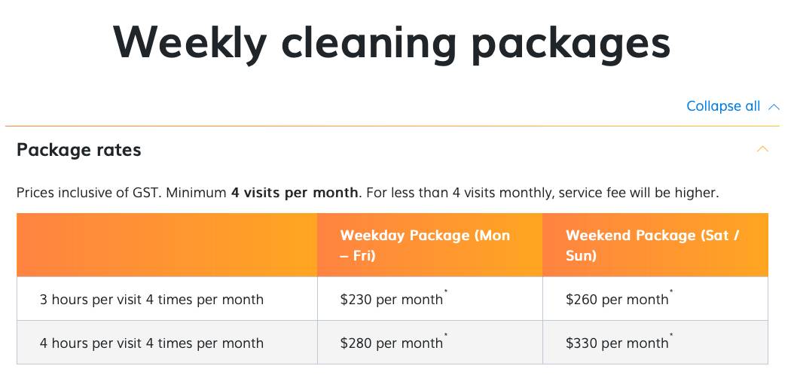Select the Weekend Package (Sat / Sun) header
The image size is (794, 381).
point(652,245)
